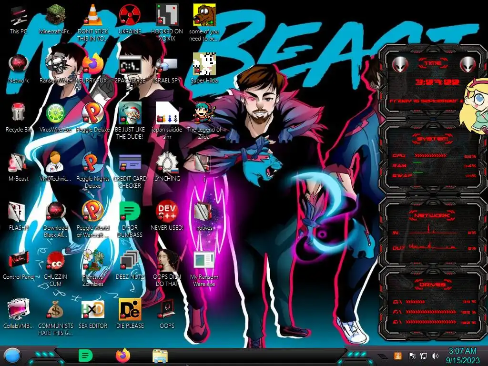Open the Network desktop icon
The image size is (488, 366).
coord(19,69)
